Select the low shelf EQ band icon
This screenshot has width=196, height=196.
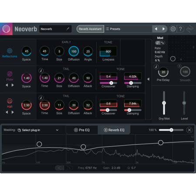point(60,168)
